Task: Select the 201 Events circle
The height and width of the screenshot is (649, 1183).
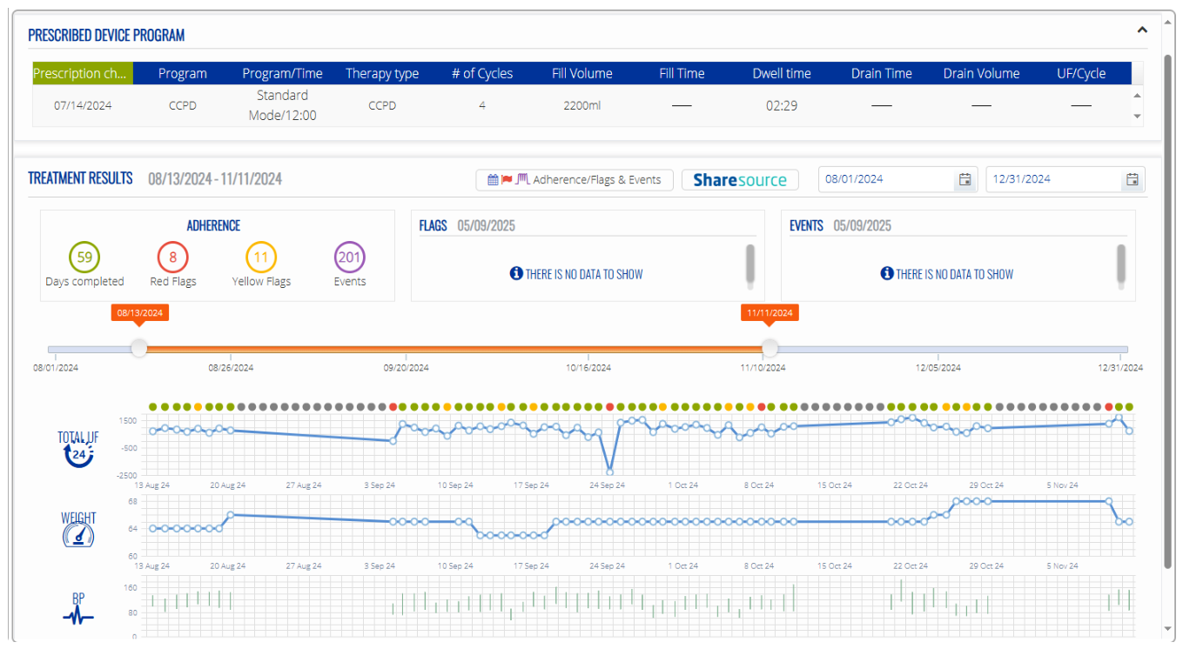Action: (x=349, y=258)
